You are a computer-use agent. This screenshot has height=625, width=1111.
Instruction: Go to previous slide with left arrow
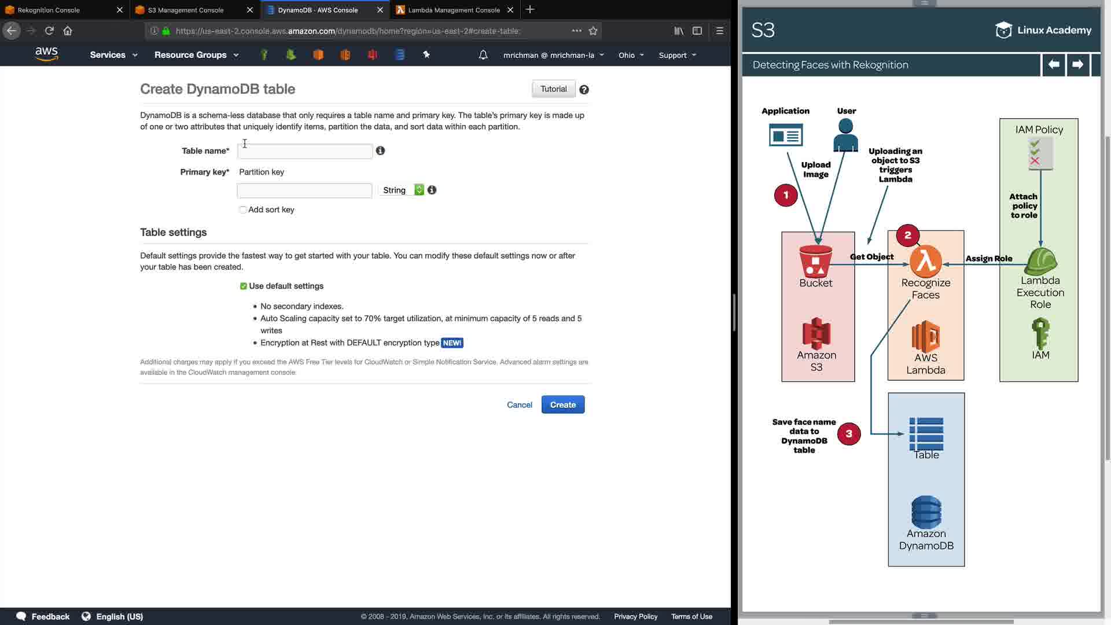1054,65
